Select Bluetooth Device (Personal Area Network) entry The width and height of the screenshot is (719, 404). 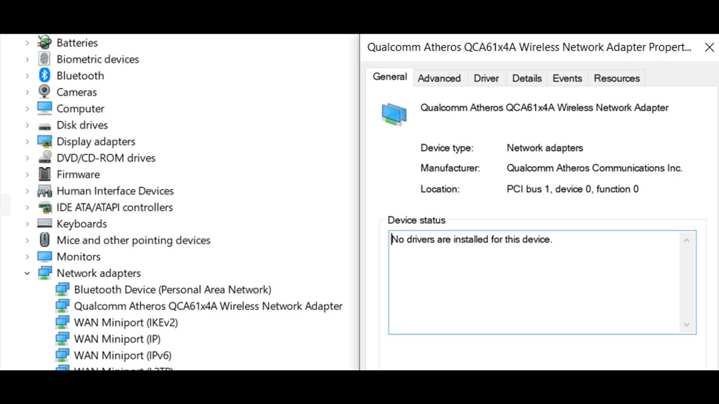point(172,290)
